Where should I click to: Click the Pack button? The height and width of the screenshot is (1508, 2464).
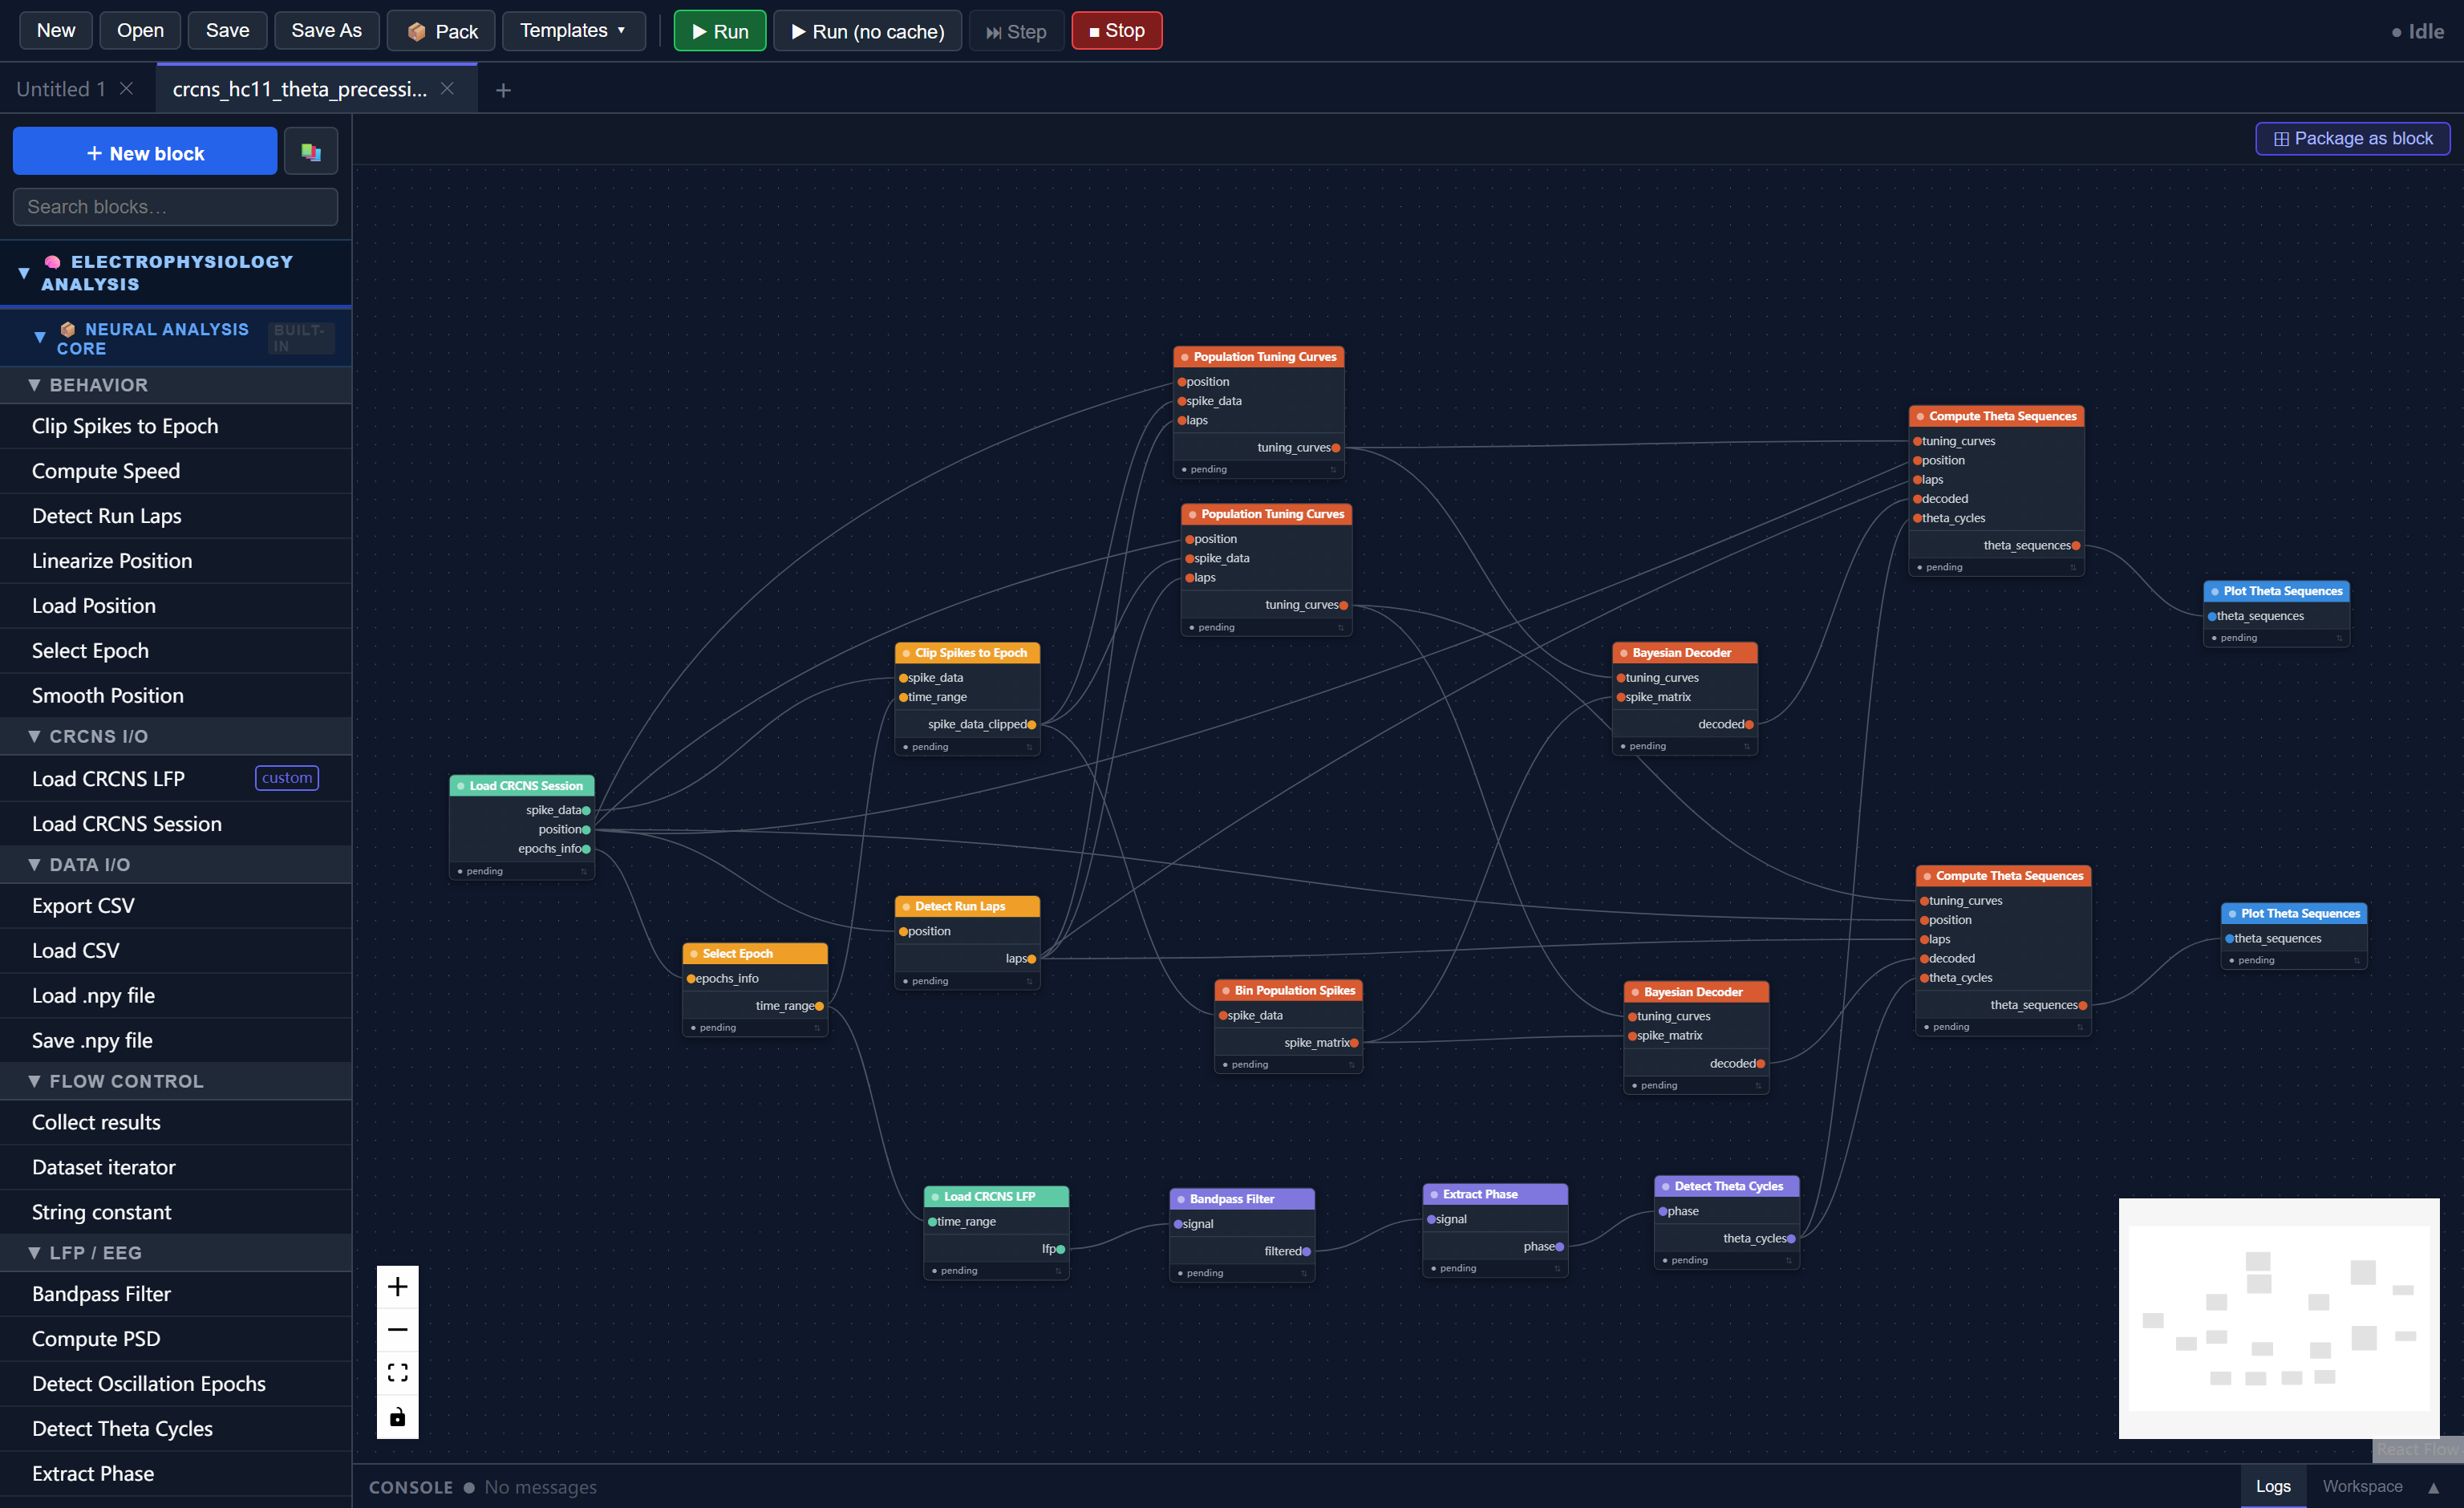441,31
